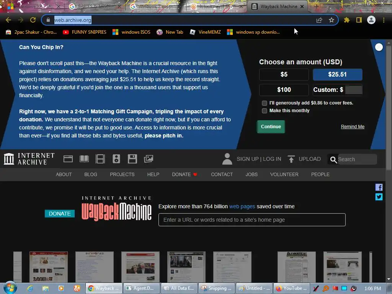Open the 2pac Shakur bookmark
This screenshot has width=392, height=294.
point(31,32)
